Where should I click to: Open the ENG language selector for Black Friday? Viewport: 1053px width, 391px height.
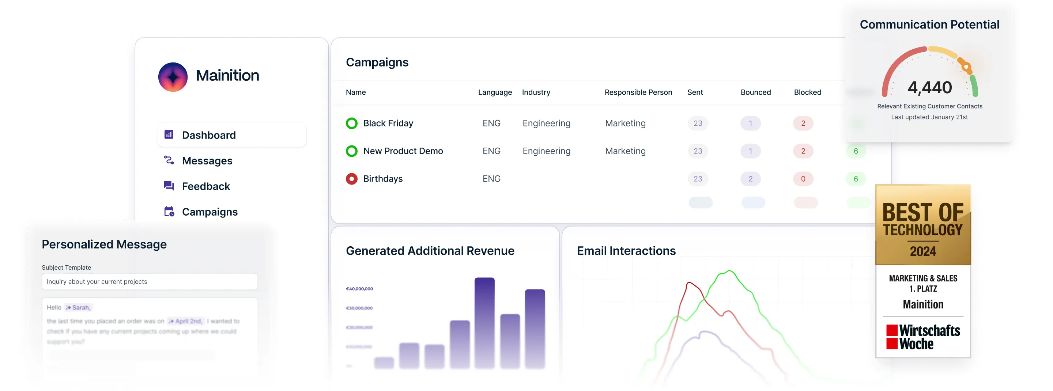coord(492,123)
